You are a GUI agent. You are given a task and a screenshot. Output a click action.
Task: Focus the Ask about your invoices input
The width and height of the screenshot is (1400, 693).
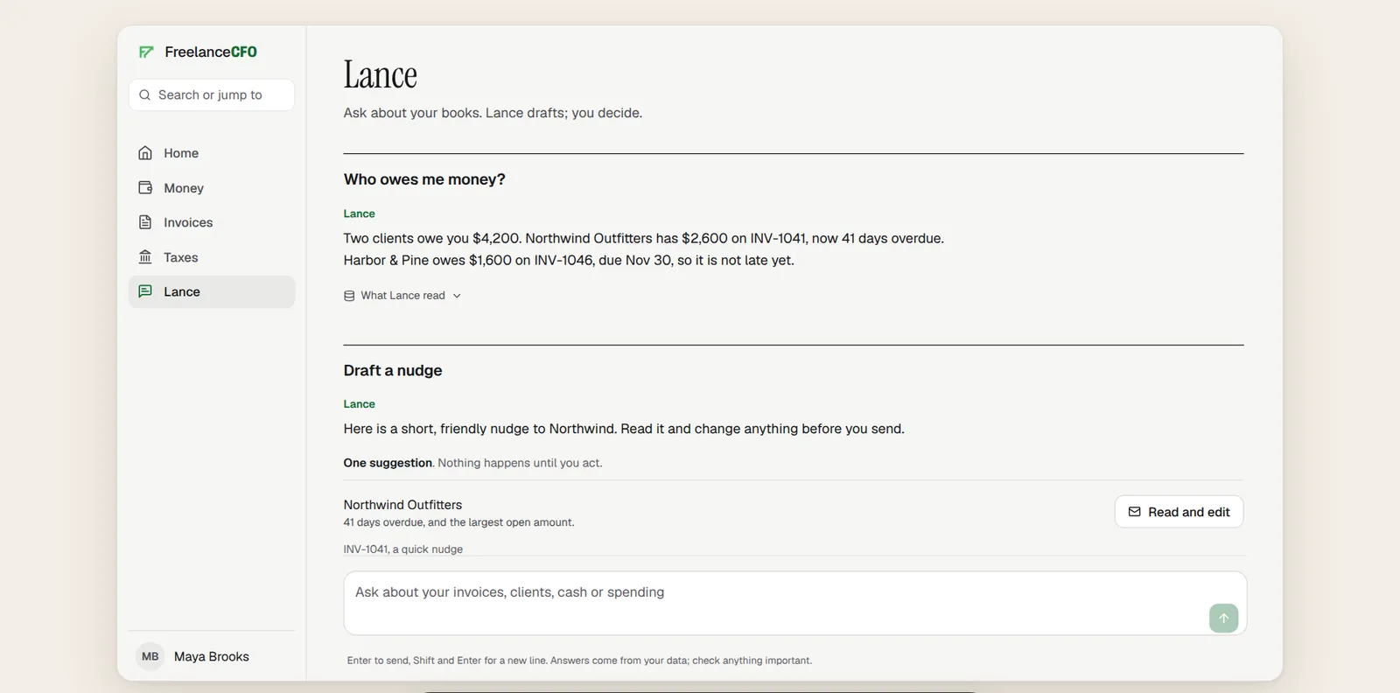(794, 603)
